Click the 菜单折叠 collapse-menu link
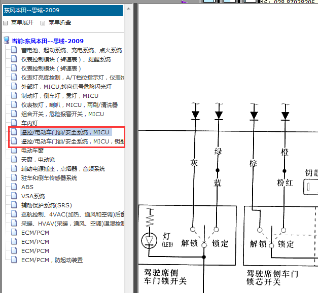318x293 pixels. [60, 22]
